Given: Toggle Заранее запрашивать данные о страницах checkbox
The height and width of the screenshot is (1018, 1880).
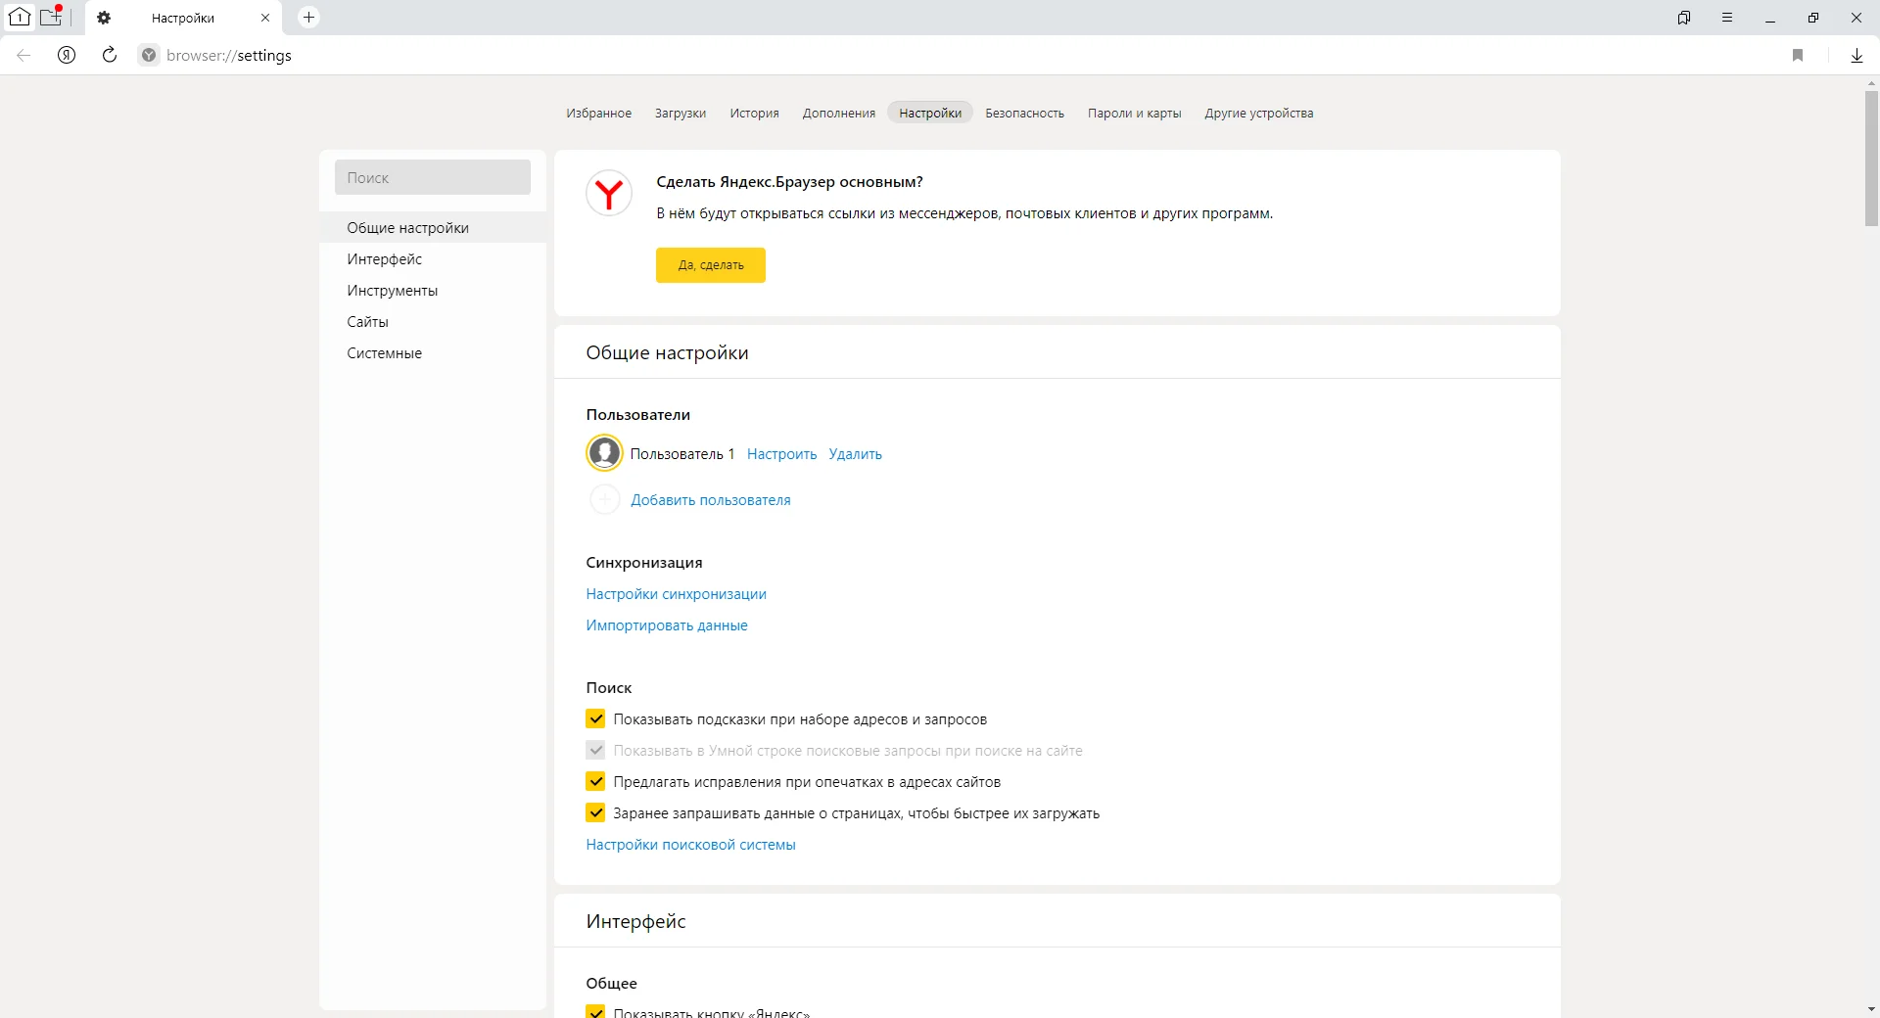Looking at the screenshot, I should [595, 812].
